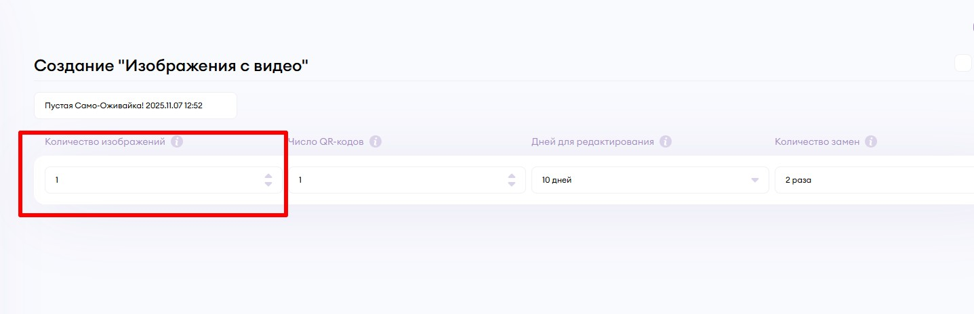Open info tooltip for Дней для редактирования
Viewport: 974px width, 314px height.
pos(666,142)
